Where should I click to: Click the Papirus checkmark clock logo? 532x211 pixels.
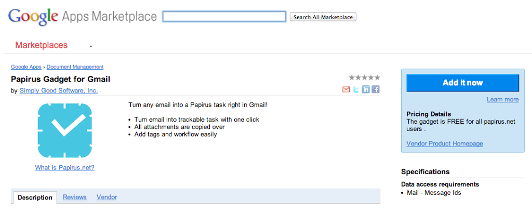[64, 130]
